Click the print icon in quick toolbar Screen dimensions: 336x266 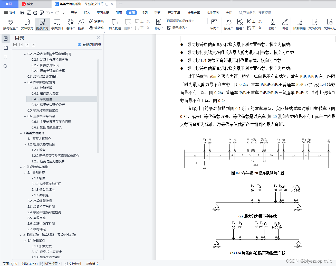35,13
